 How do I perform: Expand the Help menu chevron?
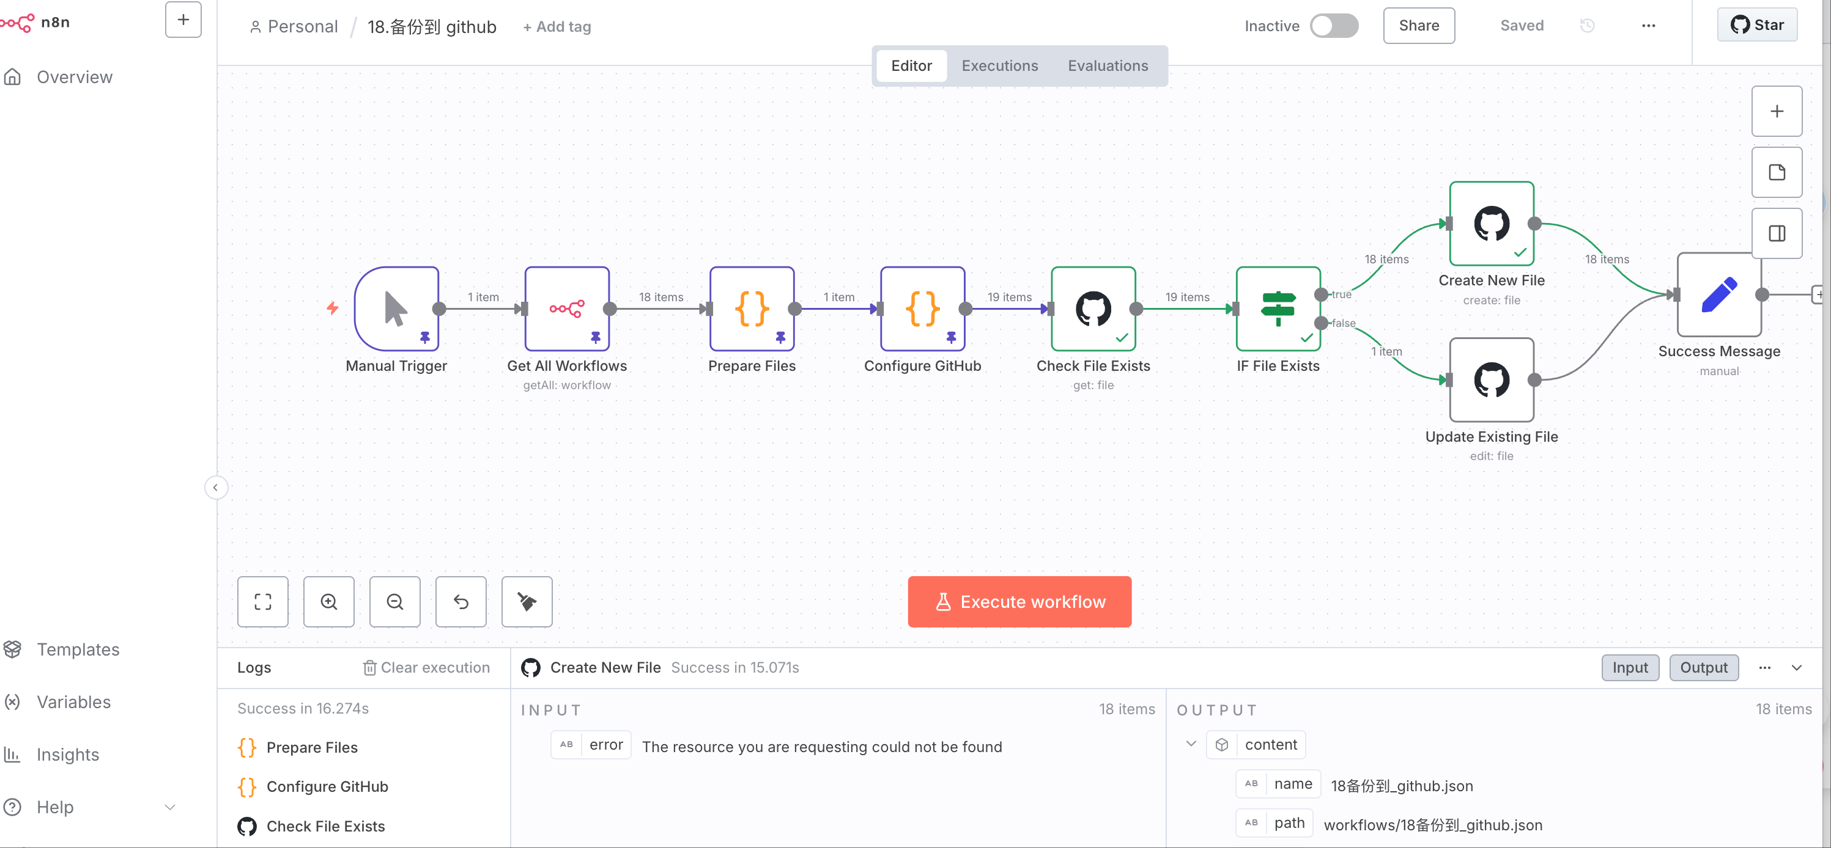coord(170,807)
